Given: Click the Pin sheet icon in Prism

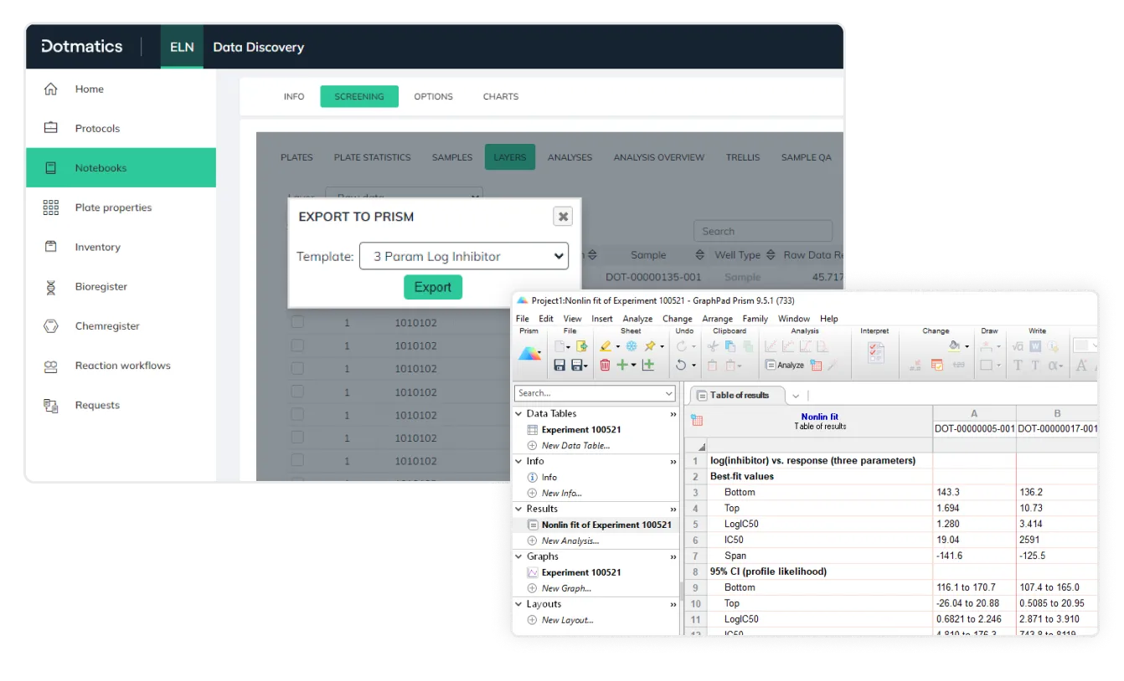Looking at the screenshot, I should (650, 346).
